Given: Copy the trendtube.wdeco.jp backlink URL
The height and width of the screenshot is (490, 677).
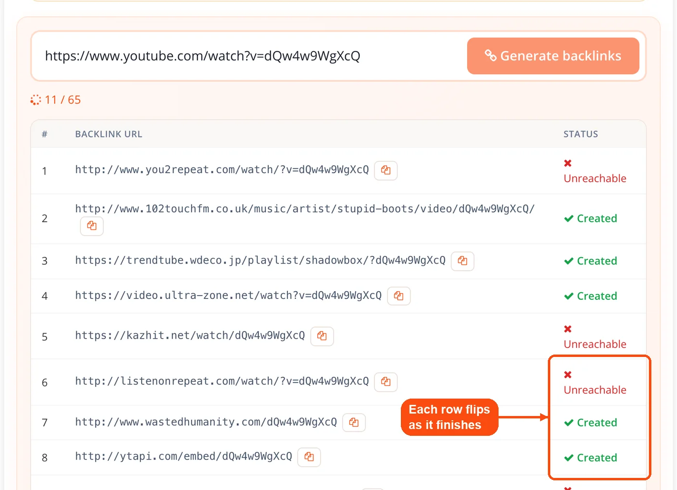Looking at the screenshot, I should [463, 261].
